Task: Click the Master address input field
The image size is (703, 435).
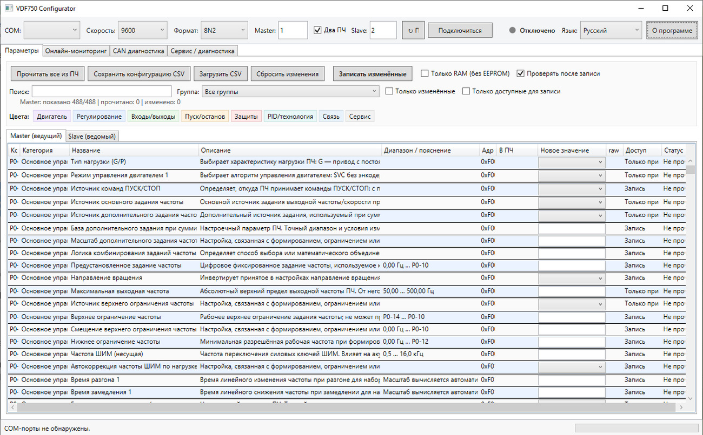Action: (x=293, y=30)
